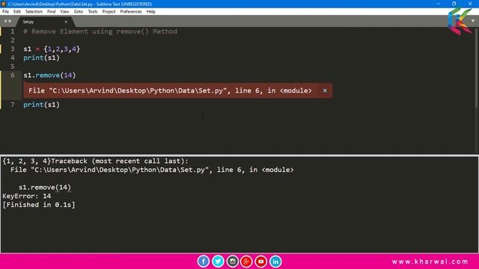Open the Facebook icon link
This screenshot has height=269, width=479.
(x=203, y=262)
